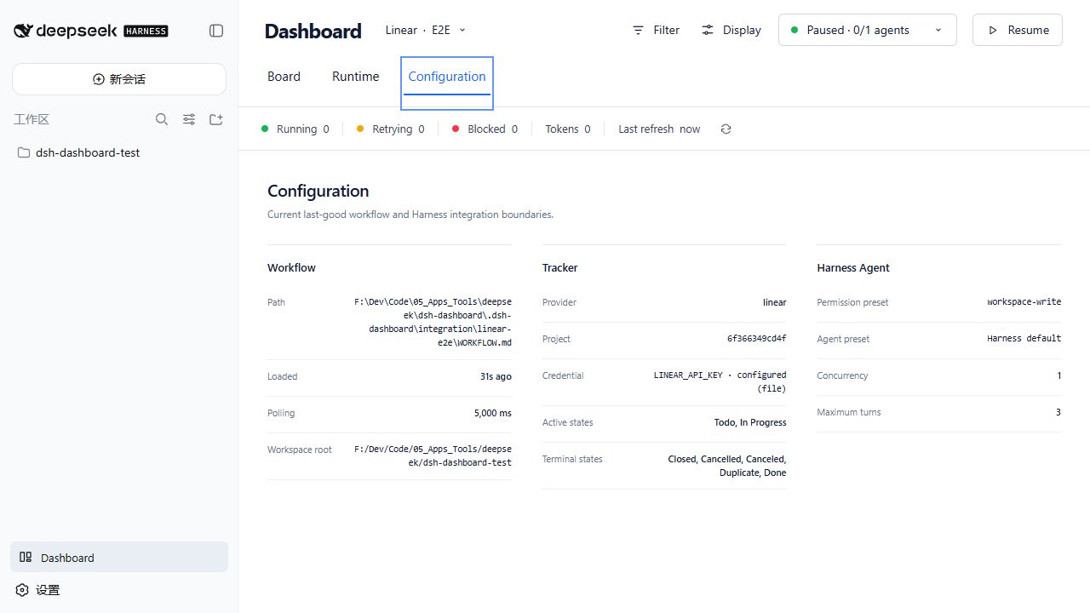Image resolution: width=1090 pixels, height=613 pixels.
Task: Search the workspace with the magnifier icon
Action: (162, 119)
